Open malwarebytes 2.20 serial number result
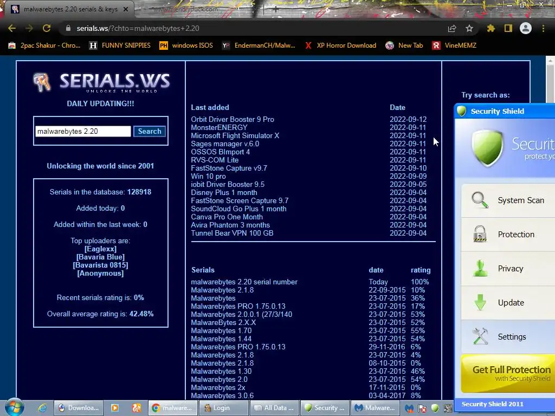555x416 pixels. coord(244,282)
